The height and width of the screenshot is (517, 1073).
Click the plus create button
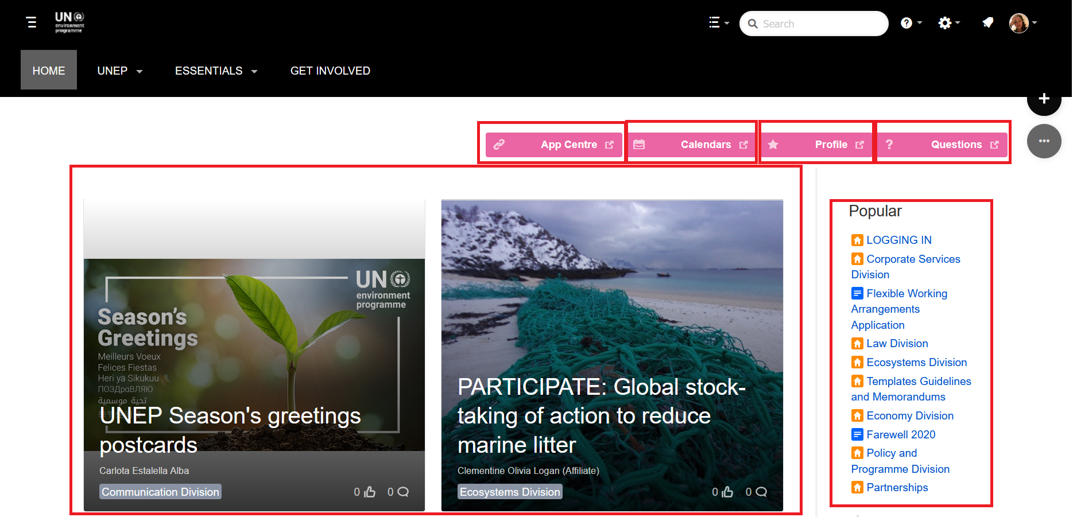point(1044,99)
